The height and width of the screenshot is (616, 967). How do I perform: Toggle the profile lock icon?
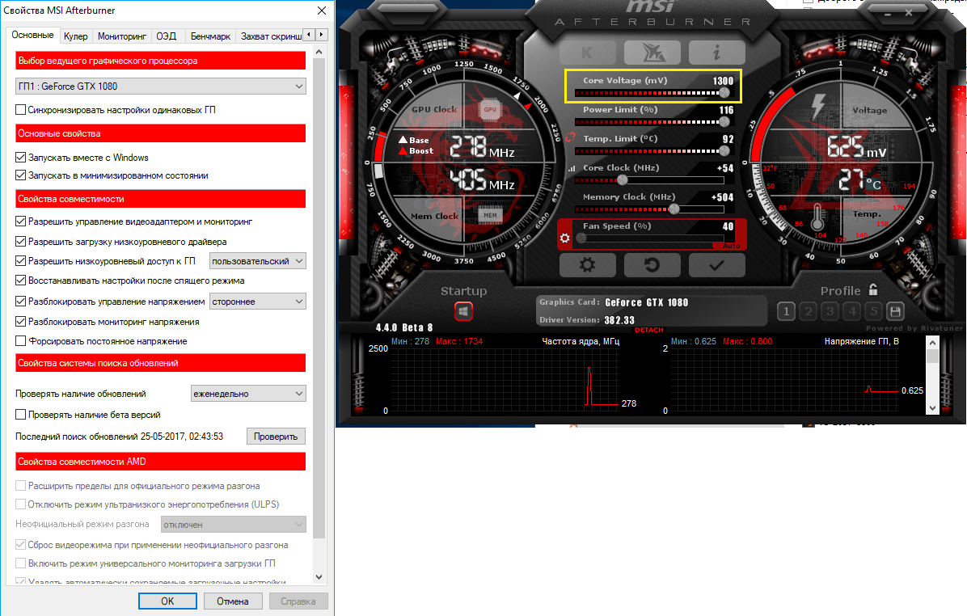873,289
